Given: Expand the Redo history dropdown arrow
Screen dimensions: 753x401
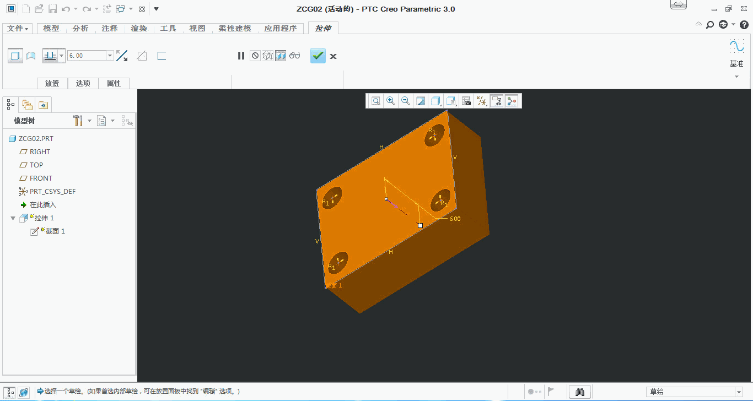Looking at the screenshot, I should tap(96, 9).
